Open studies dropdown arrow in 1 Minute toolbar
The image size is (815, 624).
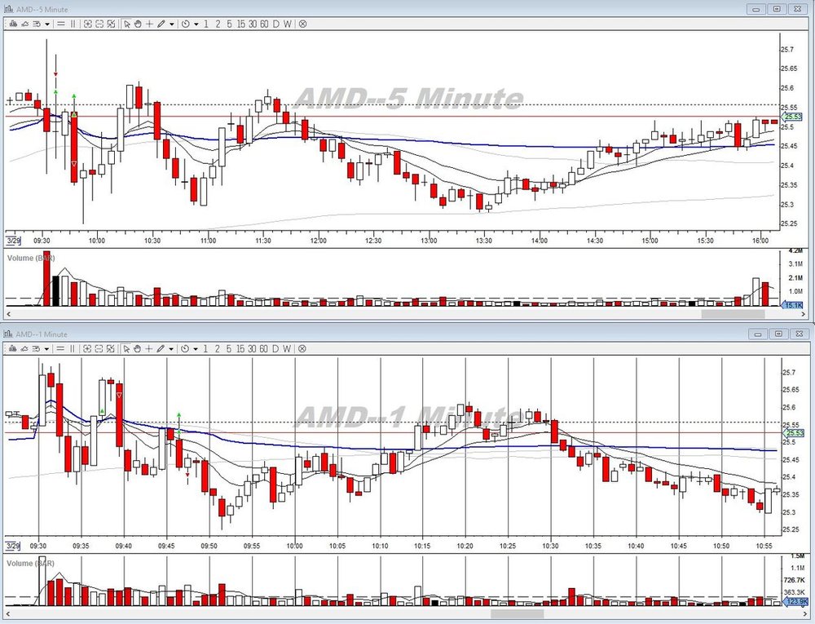click(x=46, y=348)
